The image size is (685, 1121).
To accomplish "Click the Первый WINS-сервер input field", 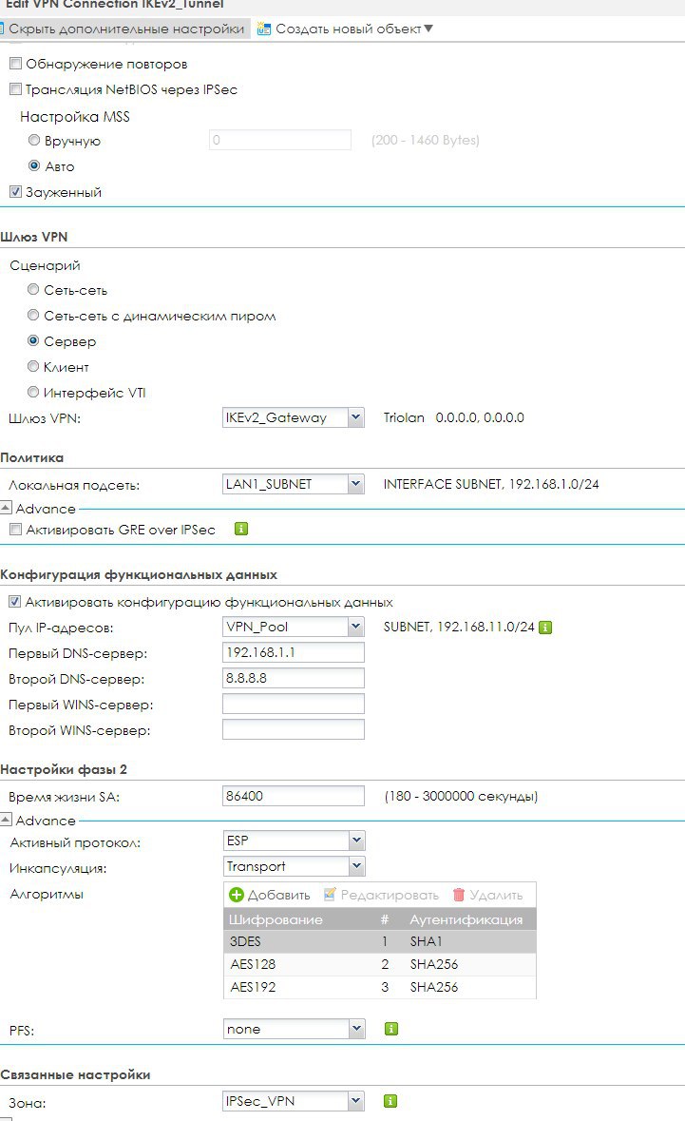I will 294,705.
